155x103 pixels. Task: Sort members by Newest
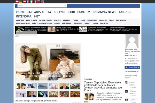pos(127,75)
